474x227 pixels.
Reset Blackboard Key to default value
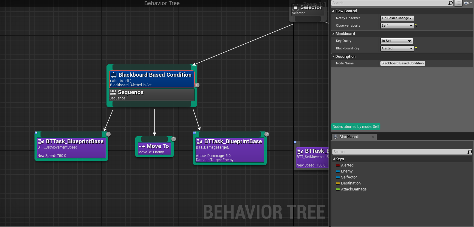pos(416,48)
